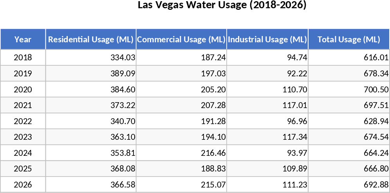The height and width of the screenshot is (193, 390).
Task: Click the table title Las Vegas Water Usage
Action: point(222,5)
